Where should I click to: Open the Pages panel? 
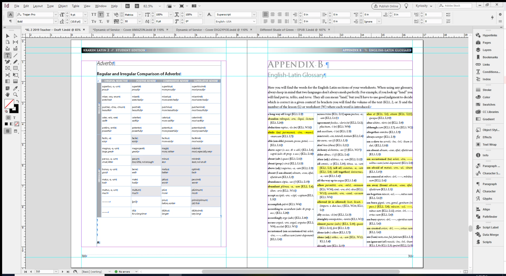(486, 43)
